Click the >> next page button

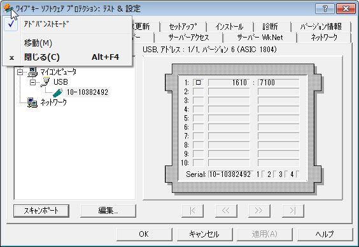point(259,211)
